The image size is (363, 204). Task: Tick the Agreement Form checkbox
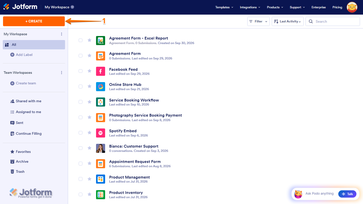point(80,56)
